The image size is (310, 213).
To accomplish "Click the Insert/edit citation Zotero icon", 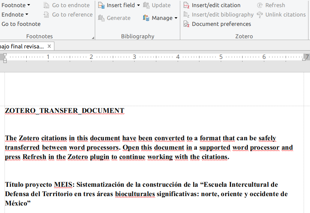I will coord(186,5).
